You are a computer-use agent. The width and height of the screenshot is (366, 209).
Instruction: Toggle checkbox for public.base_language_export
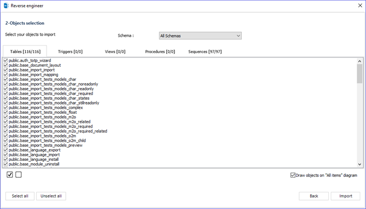point(6,150)
